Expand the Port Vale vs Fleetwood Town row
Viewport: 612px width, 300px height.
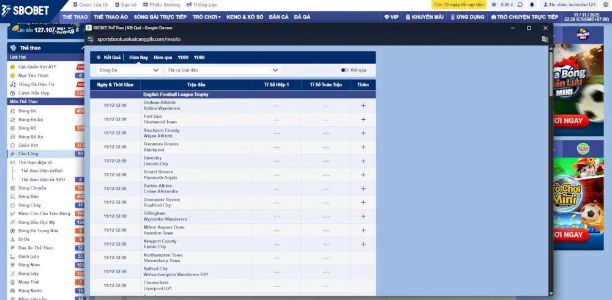pyautogui.click(x=363, y=119)
